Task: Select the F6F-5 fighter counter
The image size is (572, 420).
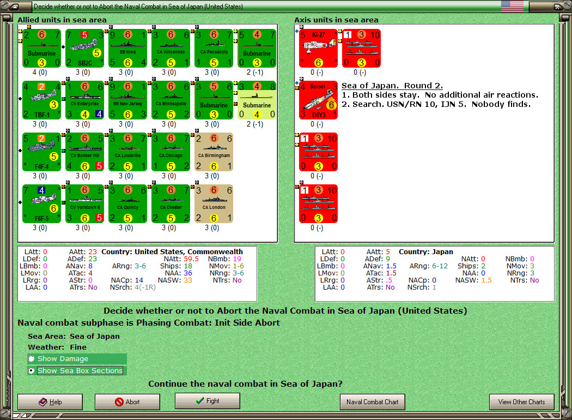Action: point(41,204)
